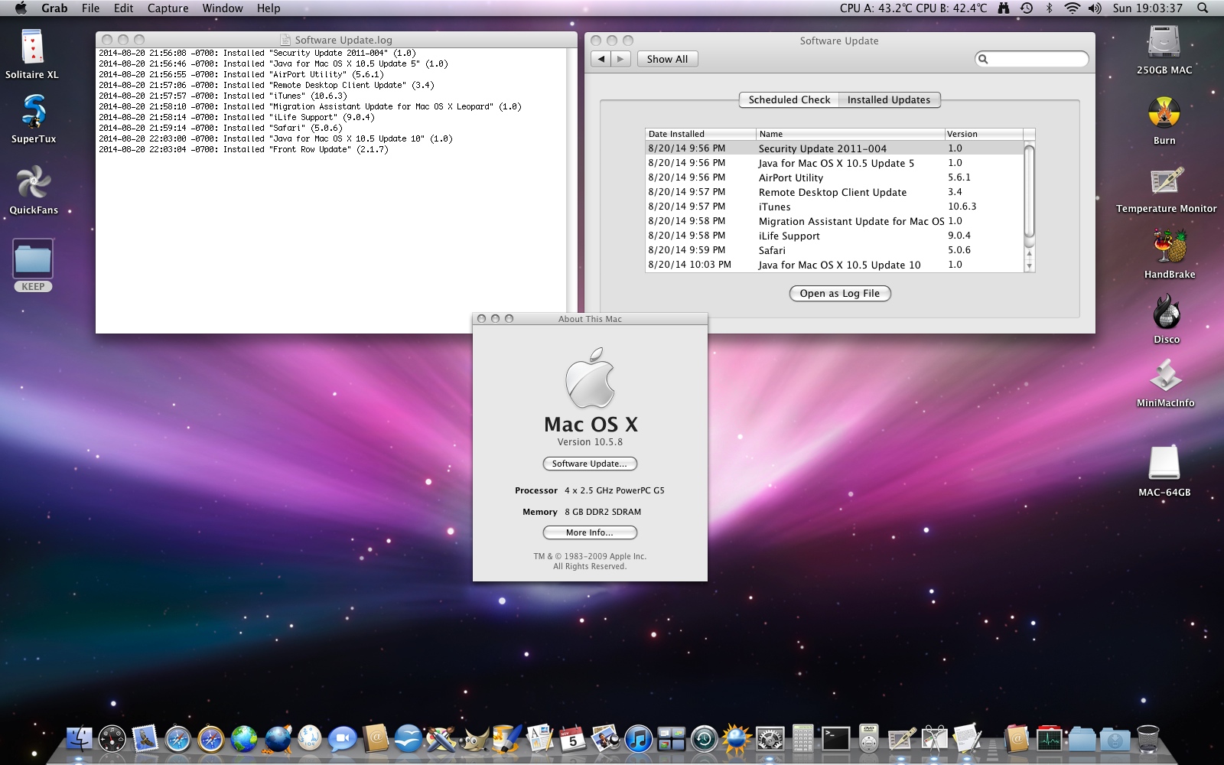1224x765 pixels.
Task: Open Finder from the Dock
Action: [x=80, y=738]
